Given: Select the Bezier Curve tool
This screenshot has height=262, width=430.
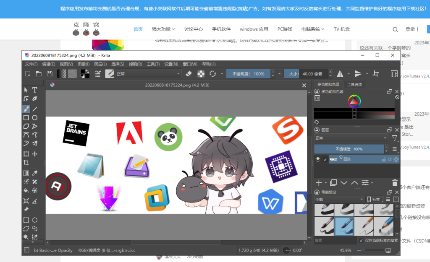Looking at the screenshot, I should [x=26, y=135].
